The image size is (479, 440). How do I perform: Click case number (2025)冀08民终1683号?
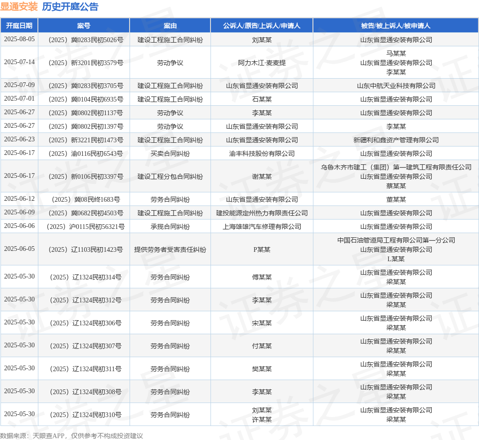coord(84,199)
